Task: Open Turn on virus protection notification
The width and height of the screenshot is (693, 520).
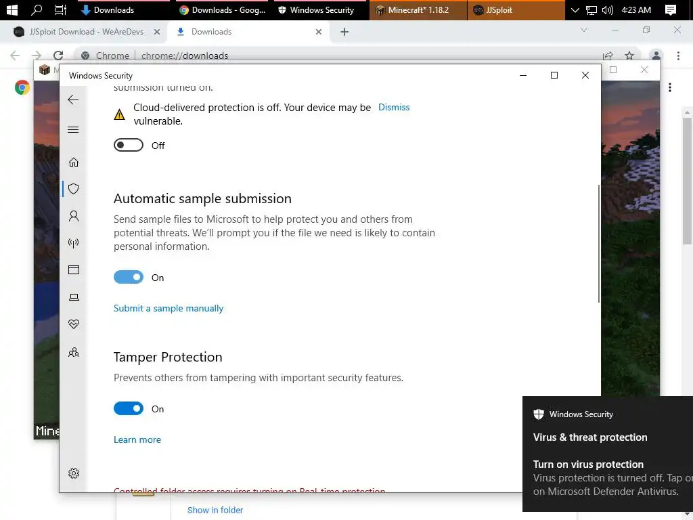Action: click(608, 454)
